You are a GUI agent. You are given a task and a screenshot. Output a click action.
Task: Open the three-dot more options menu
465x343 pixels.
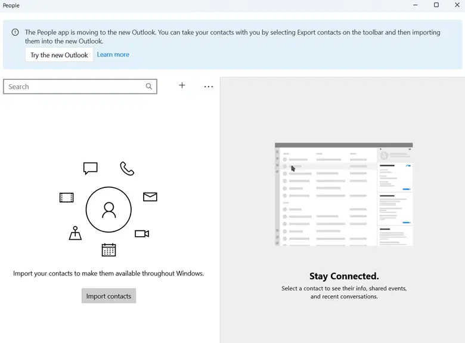pos(209,86)
